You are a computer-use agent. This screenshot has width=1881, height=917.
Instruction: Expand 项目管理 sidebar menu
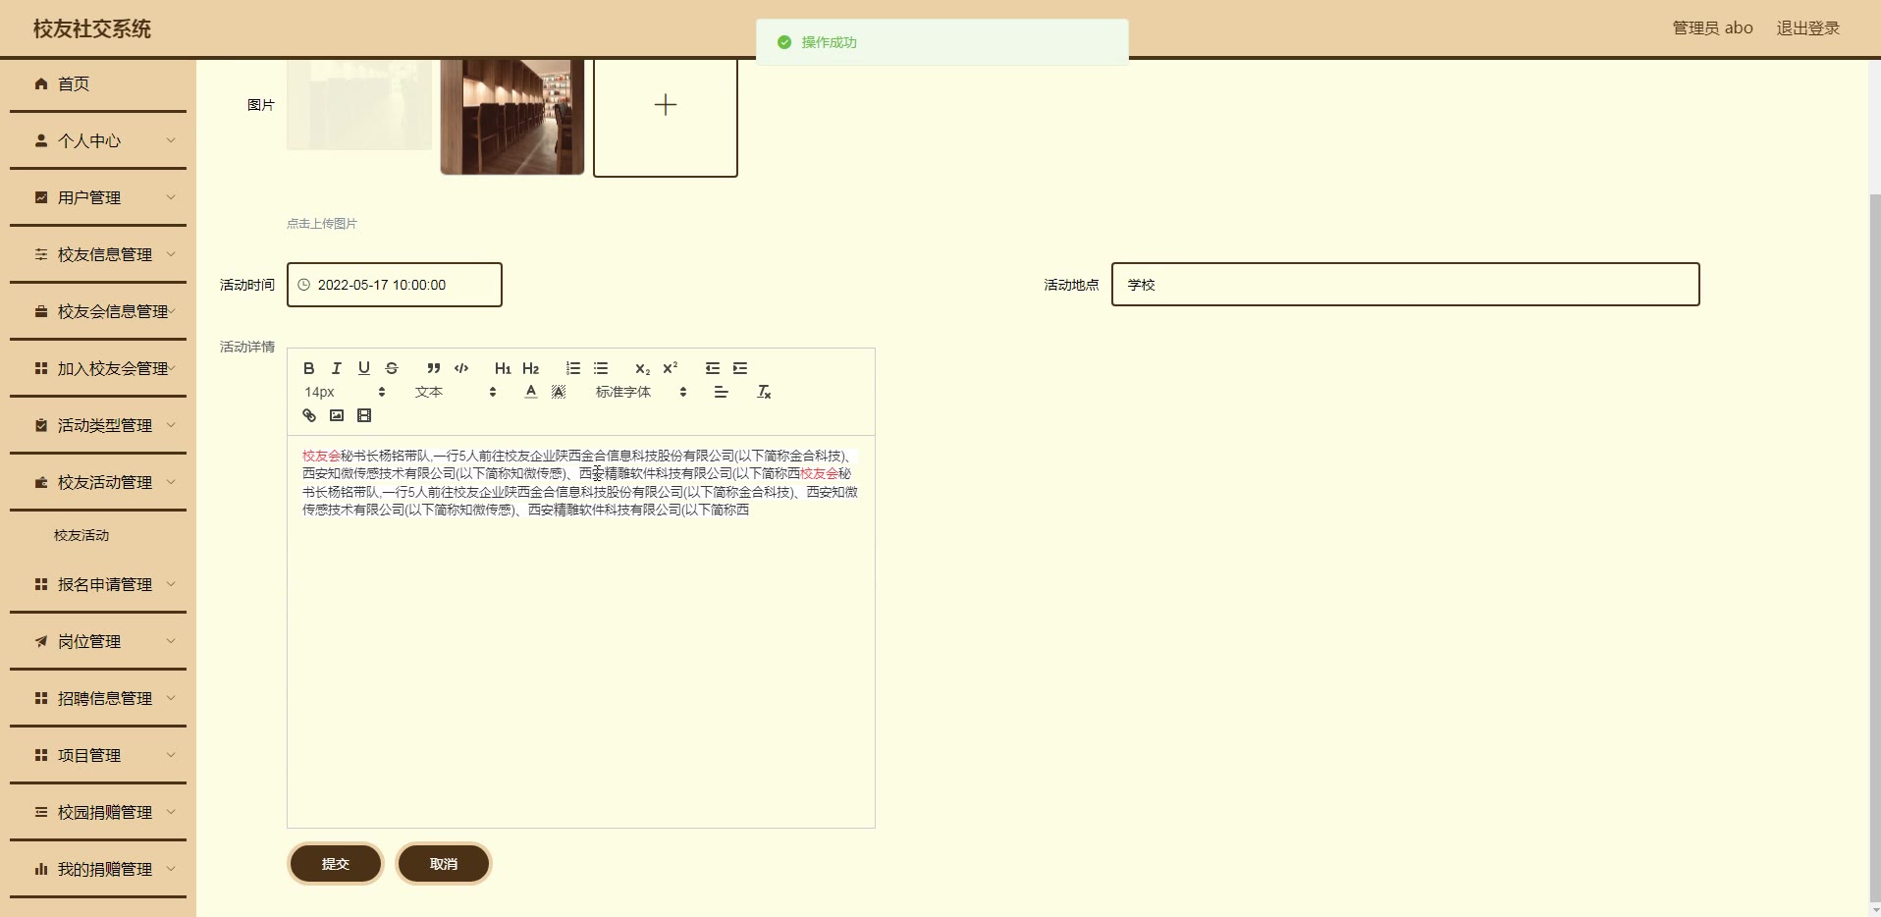tap(98, 756)
